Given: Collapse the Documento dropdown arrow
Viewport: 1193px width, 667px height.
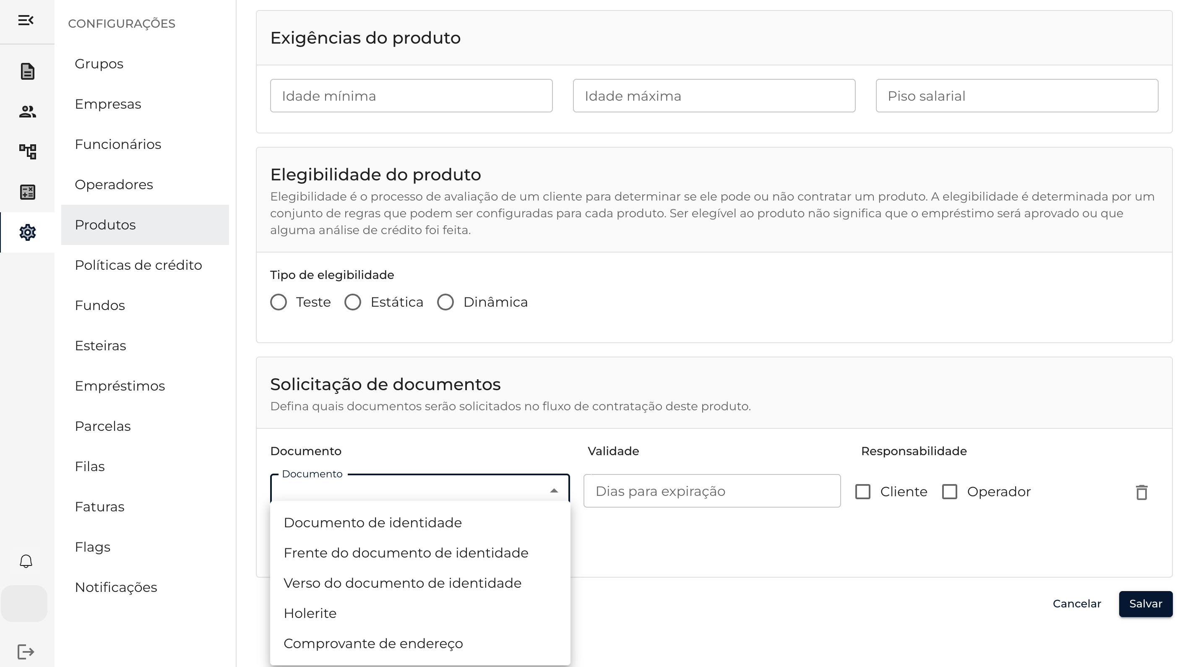Looking at the screenshot, I should (554, 490).
